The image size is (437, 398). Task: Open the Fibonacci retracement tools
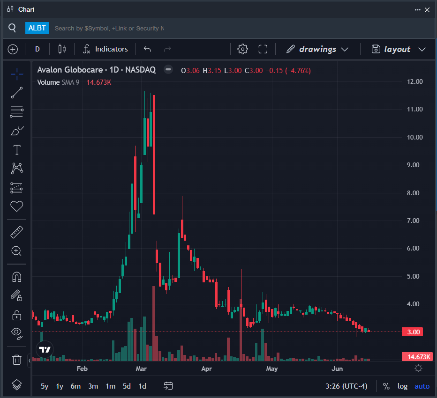(x=17, y=112)
